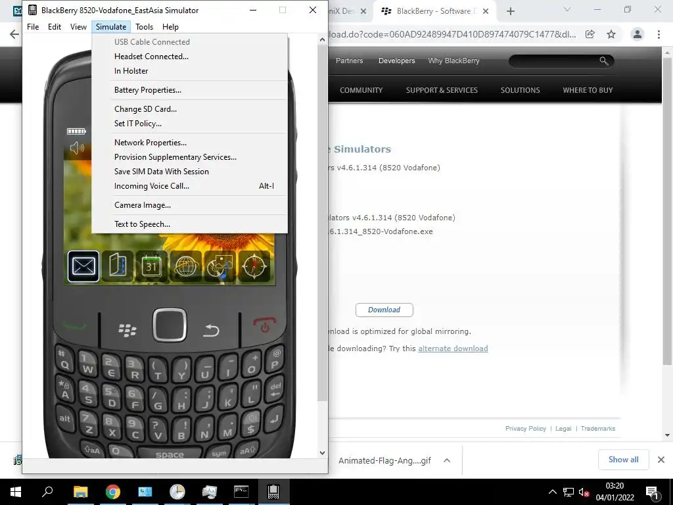This screenshot has height=505, width=673.
Task: Open the View menu in simulator
Action: point(78,26)
